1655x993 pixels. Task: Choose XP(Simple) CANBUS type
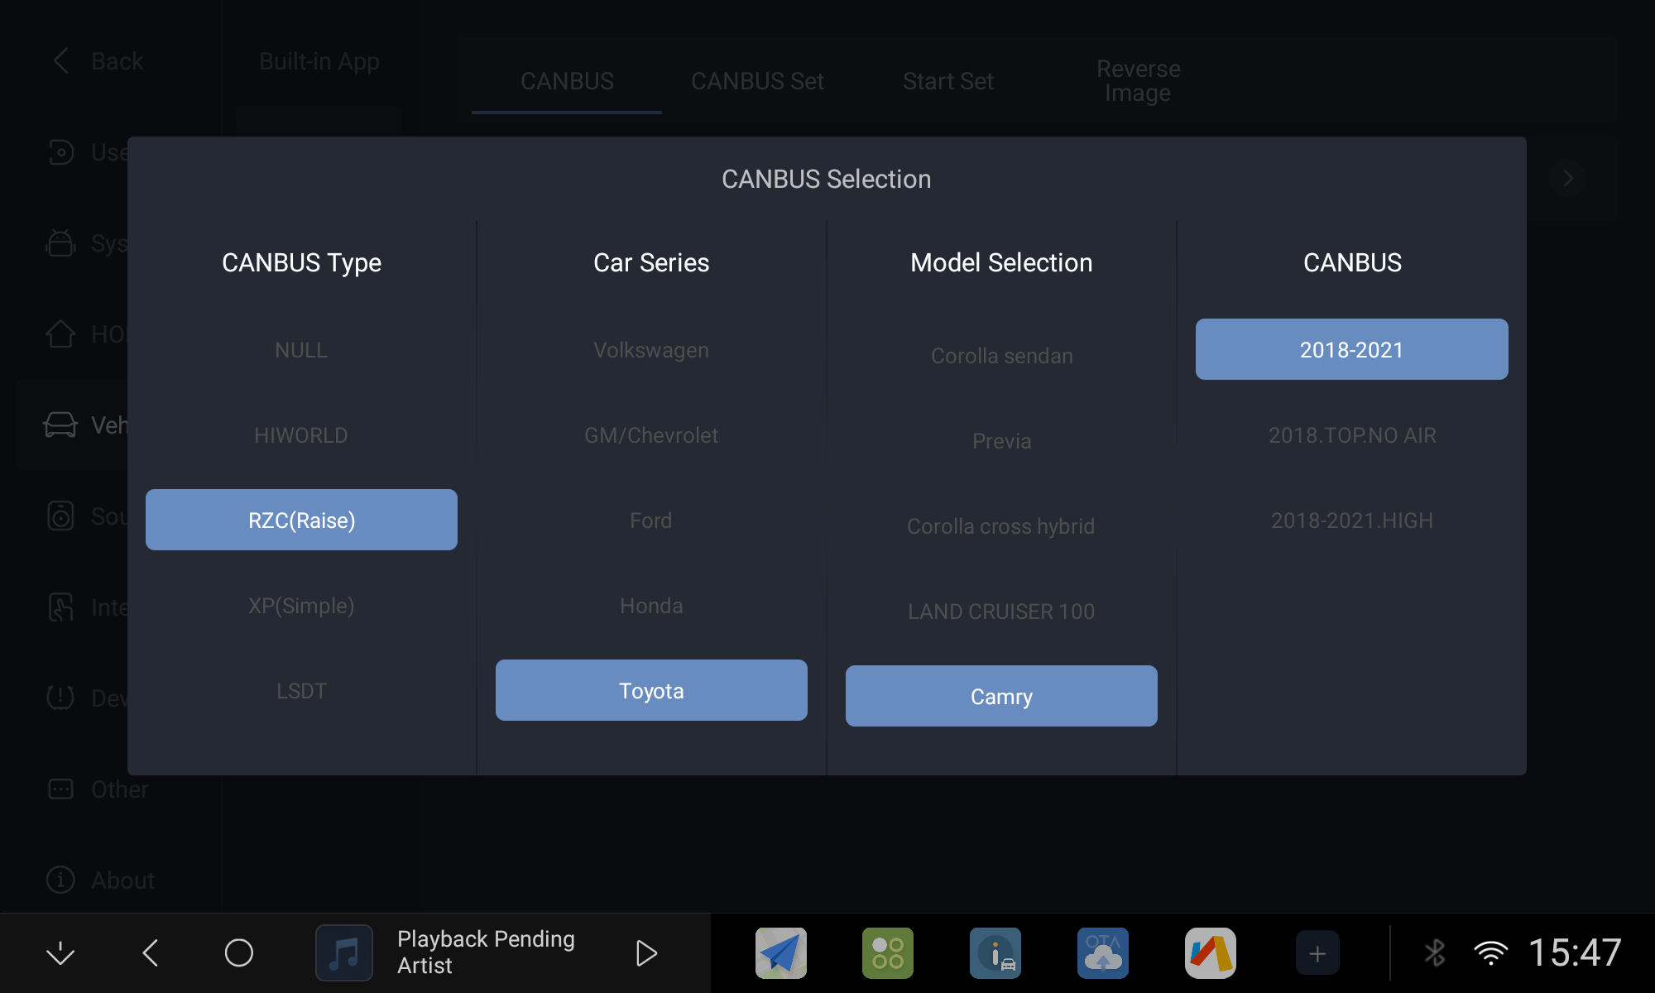coord(301,606)
